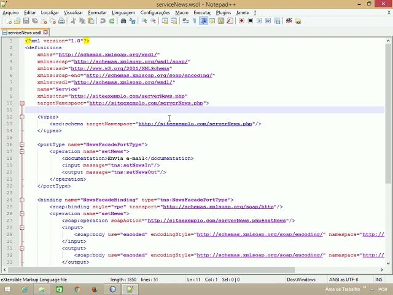Click the Copy toolbar icon
The width and height of the screenshot is (393, 295).
pos(82,21)
